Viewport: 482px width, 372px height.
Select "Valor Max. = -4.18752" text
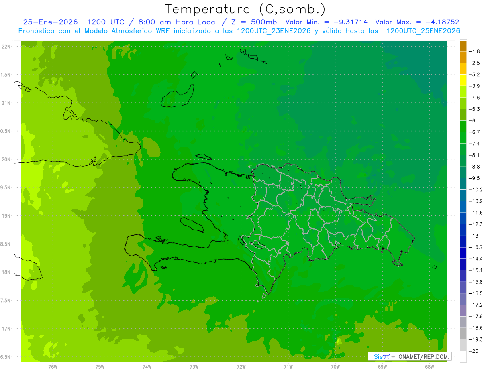point(417,22)
